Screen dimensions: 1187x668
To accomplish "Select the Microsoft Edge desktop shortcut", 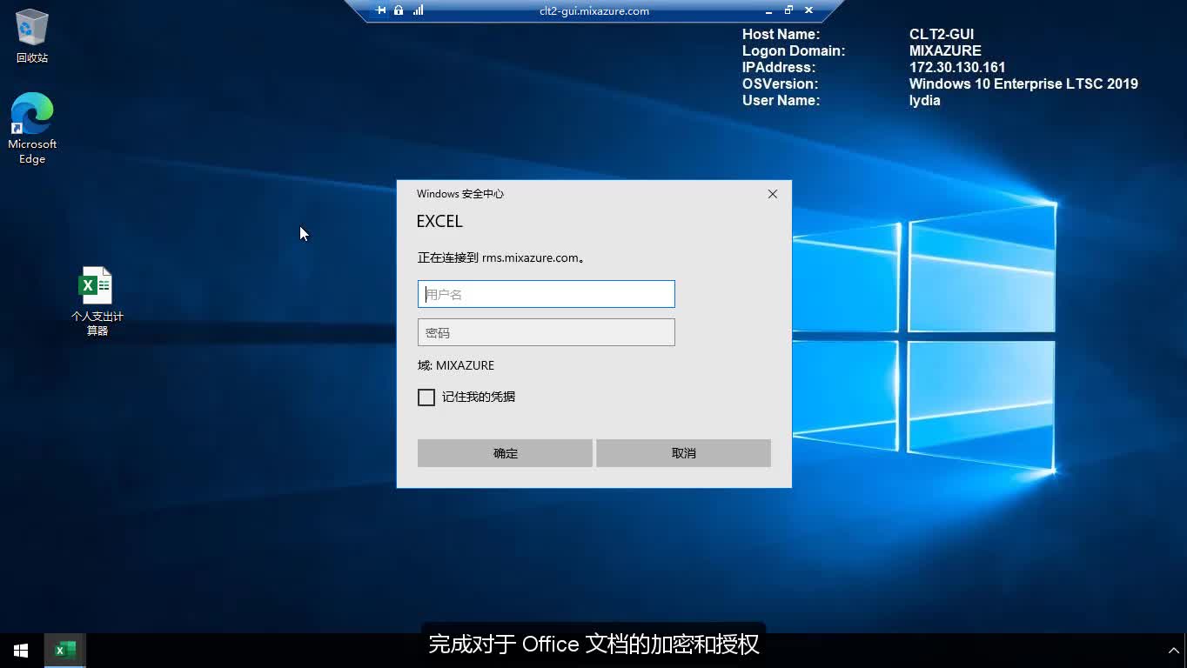I will click(32, 128).
